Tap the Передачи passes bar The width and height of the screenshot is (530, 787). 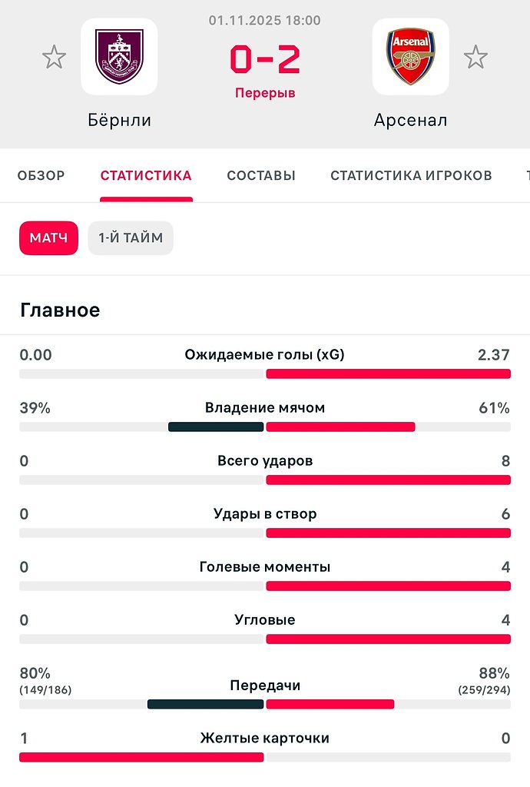265,704
